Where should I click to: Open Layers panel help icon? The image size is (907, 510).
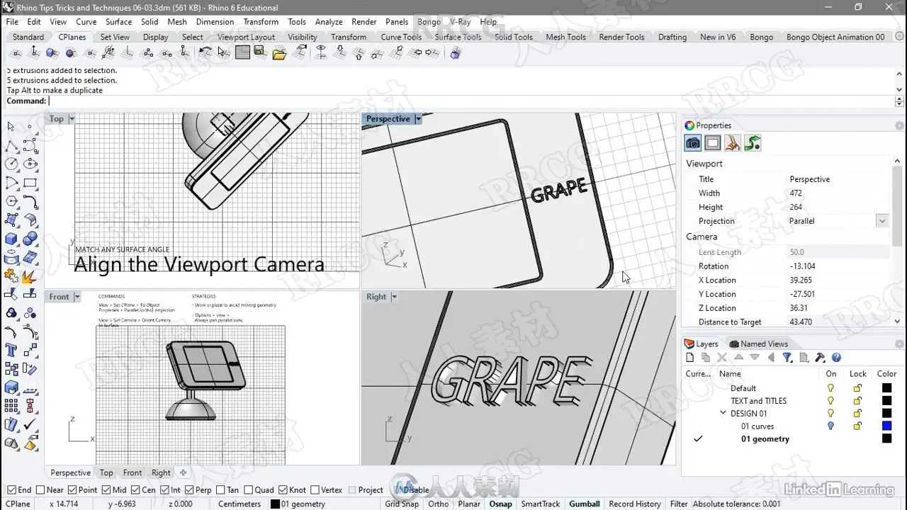[x=836, y=358]
